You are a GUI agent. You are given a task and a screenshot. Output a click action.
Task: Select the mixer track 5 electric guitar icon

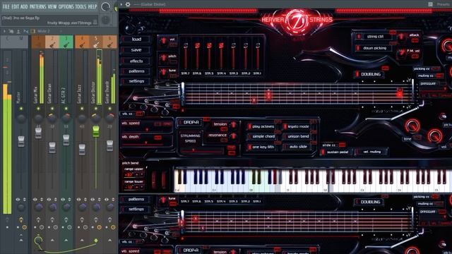point(96,44)
